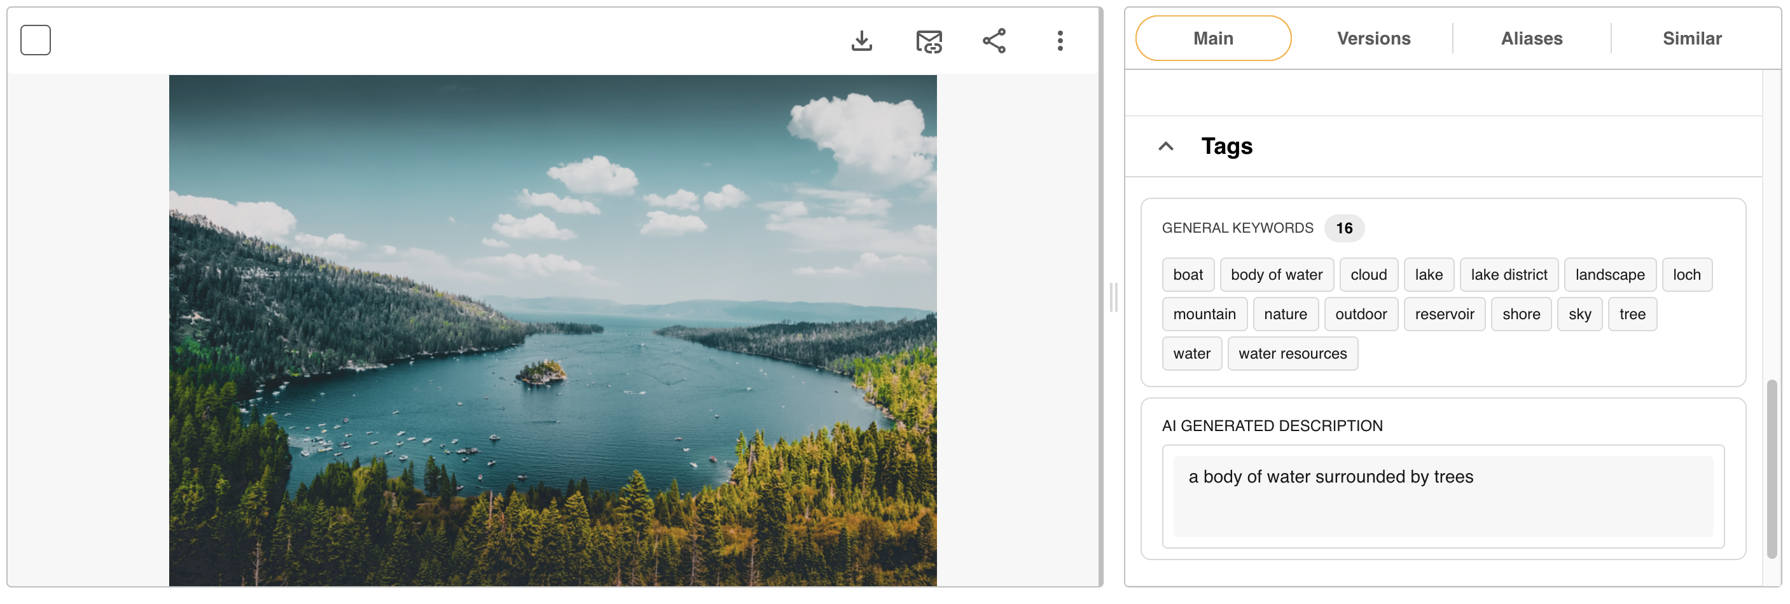Choose the 'water' keyword tag

[1191, 354]
